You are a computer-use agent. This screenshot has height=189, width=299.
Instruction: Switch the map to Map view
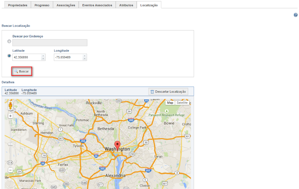170,103
